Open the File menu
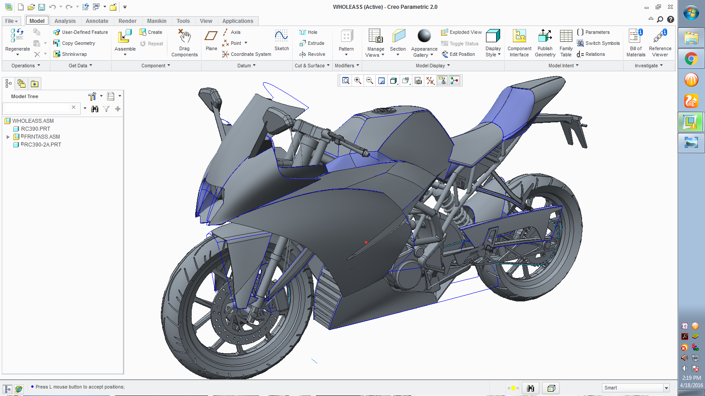 tap(11, 21)
